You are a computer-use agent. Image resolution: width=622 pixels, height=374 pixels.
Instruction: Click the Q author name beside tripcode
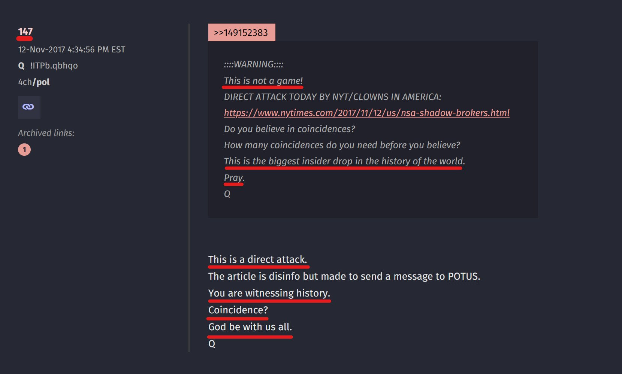point(21,66)
